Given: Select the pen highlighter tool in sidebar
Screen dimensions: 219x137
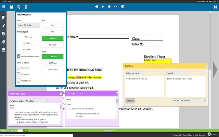Looking at the screenshot, I should pos(4,25).
